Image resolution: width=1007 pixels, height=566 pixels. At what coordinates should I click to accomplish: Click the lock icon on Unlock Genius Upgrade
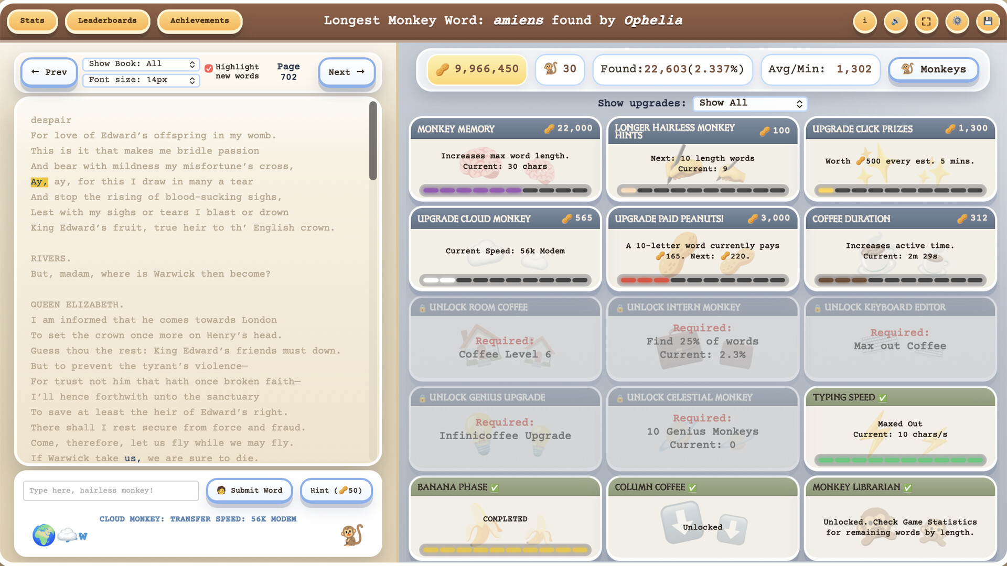(422, 398)
